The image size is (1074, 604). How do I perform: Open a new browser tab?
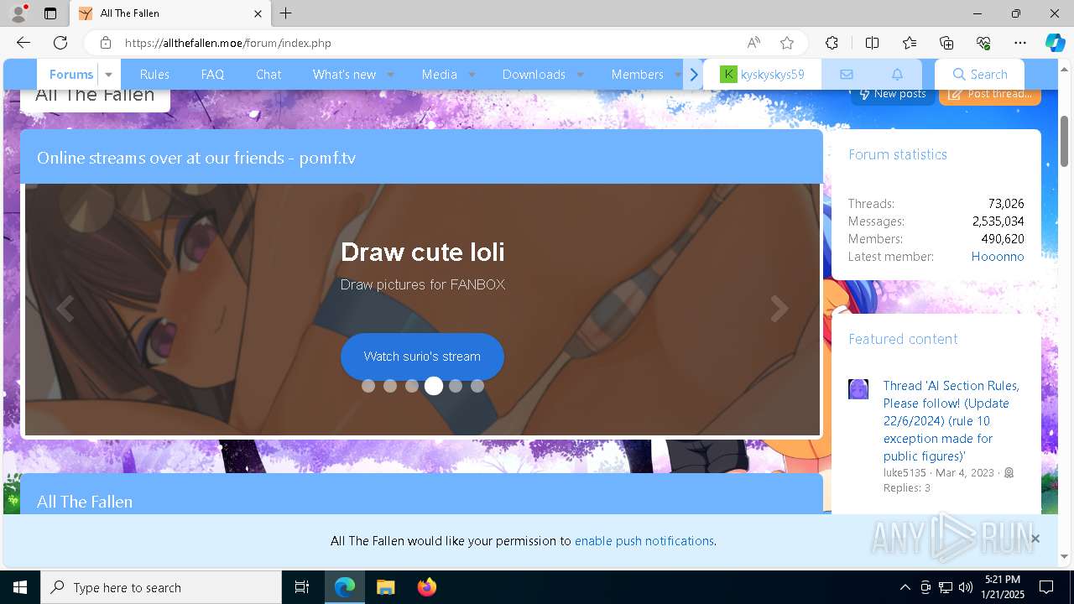point(286,13)
